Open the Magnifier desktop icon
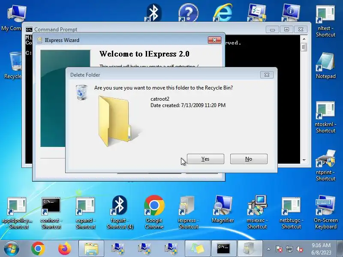 click(223, 209)
